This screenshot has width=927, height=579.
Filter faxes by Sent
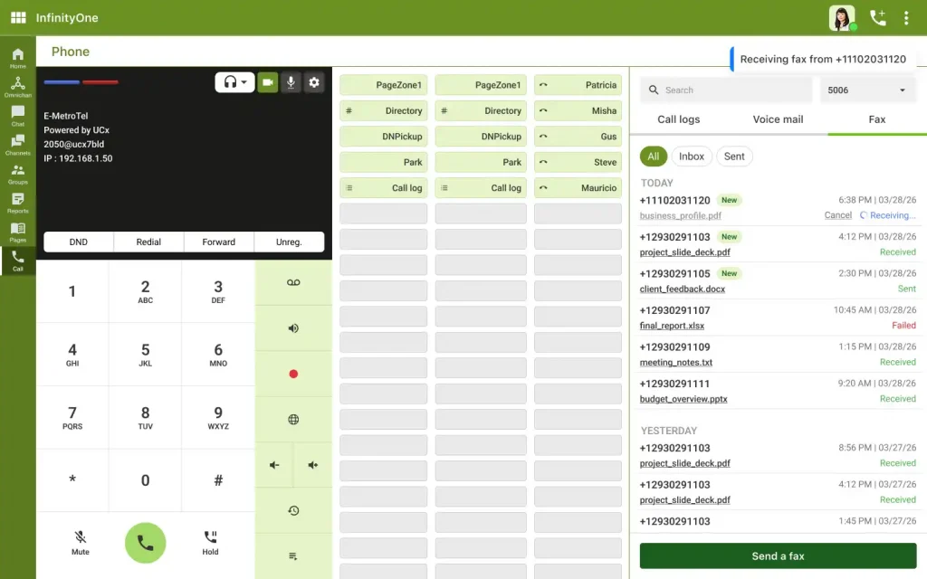point(734,157)
